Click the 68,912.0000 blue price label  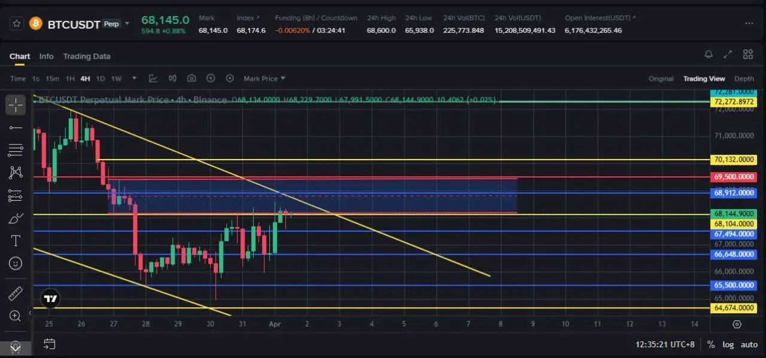(x=734, y=192)
